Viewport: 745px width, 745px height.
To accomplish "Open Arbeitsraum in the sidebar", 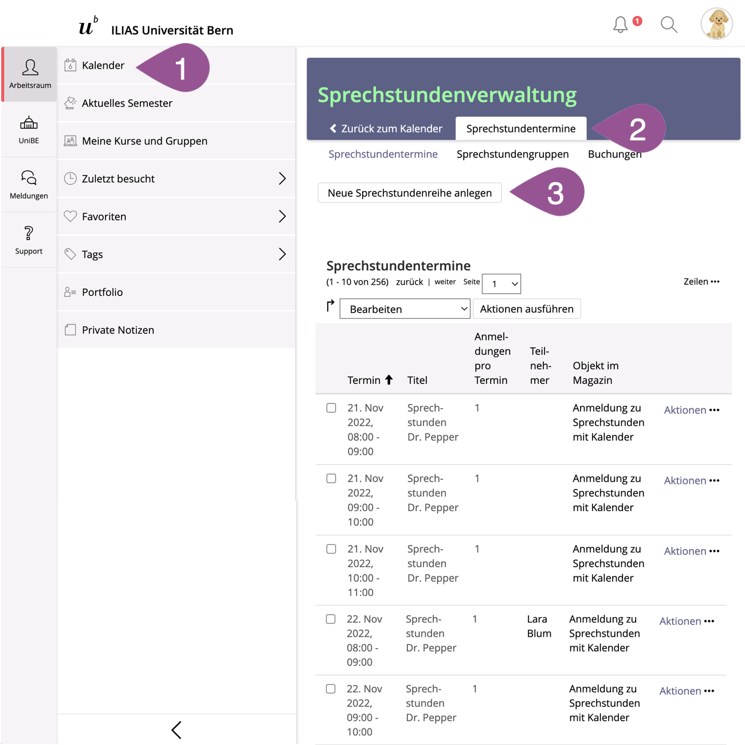I will 30,74.
